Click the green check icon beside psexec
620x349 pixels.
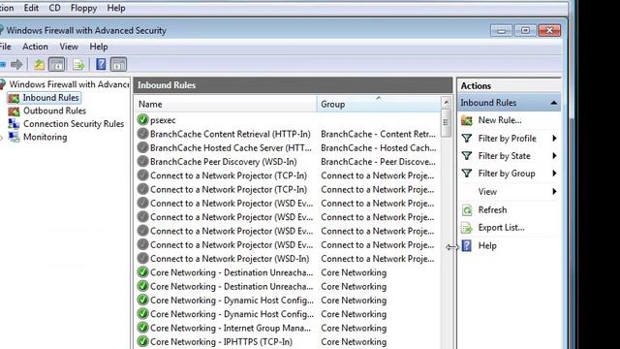click(142, 119)
